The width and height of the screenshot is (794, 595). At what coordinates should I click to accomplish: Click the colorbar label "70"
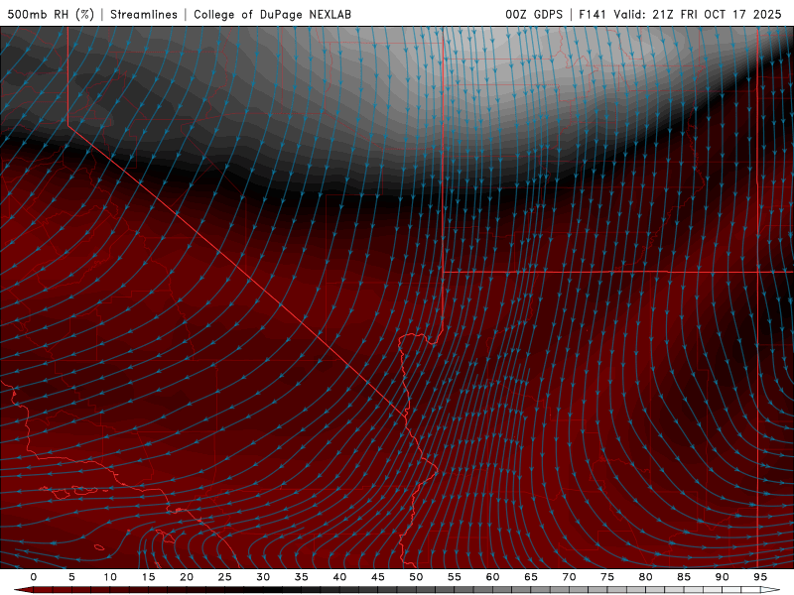pos(569,577)
